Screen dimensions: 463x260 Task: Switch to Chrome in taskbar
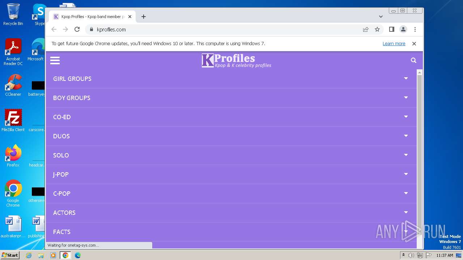[65, 255]
